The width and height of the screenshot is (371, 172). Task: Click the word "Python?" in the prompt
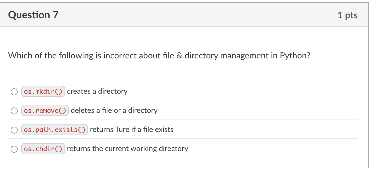(295, 56)
